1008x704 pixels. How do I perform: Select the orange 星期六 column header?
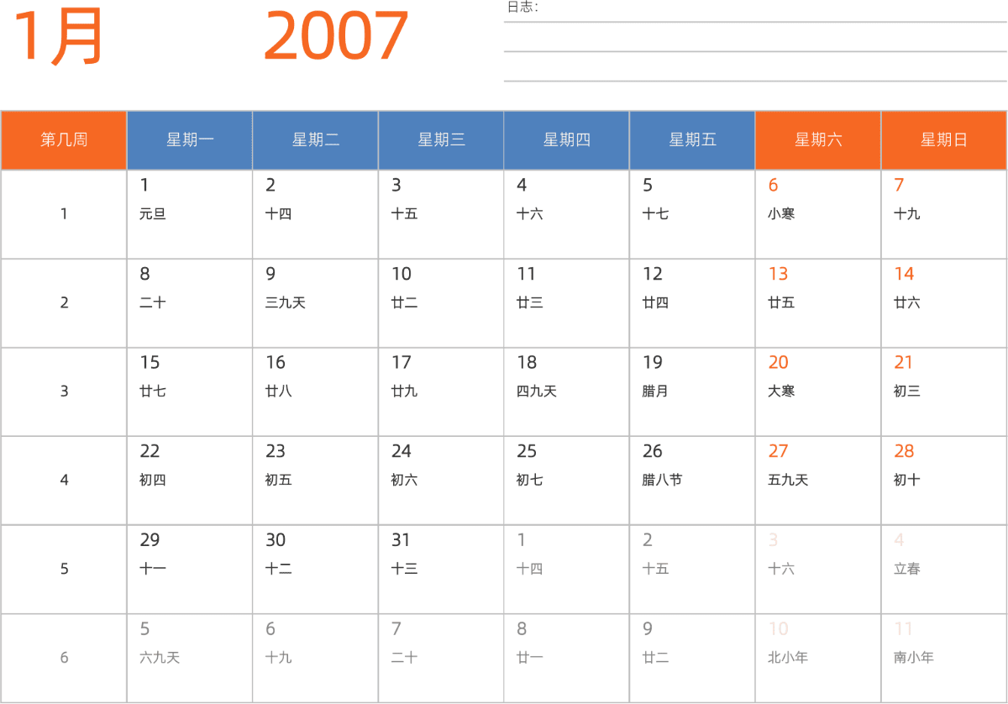[818, 140]
